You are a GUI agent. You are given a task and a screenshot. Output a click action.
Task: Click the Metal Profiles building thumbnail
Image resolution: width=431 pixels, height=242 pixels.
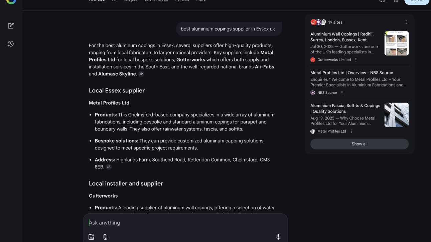click(x=396, y=115)
